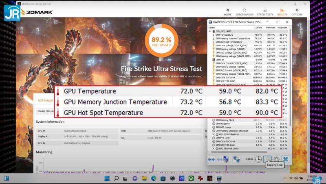Select GPU D3D Usage row
The width and height of the screenshot is (326, 184).
pos(248,127)
